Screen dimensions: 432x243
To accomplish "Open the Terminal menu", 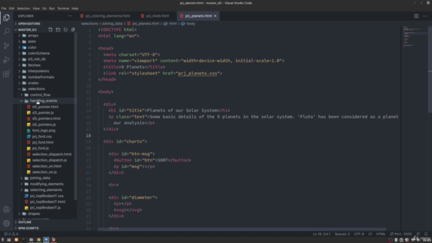I will (63, 9).
